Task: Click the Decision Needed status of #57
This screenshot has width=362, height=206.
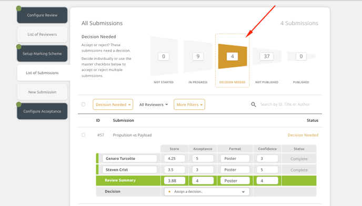Action: pos(303,135)
